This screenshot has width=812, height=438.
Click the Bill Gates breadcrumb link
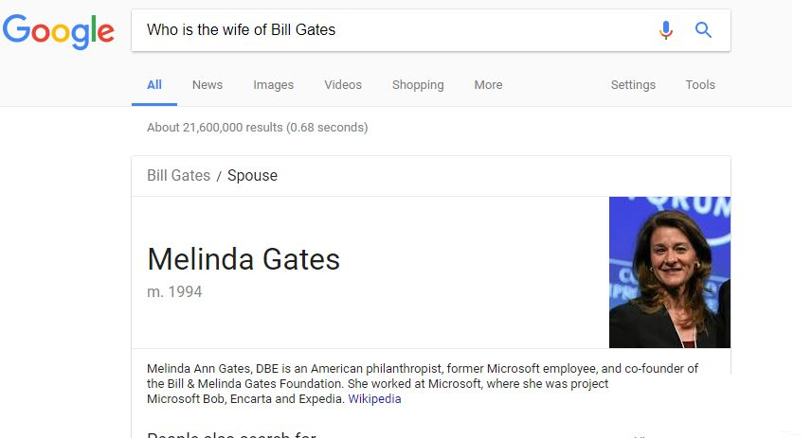[179, 175]
